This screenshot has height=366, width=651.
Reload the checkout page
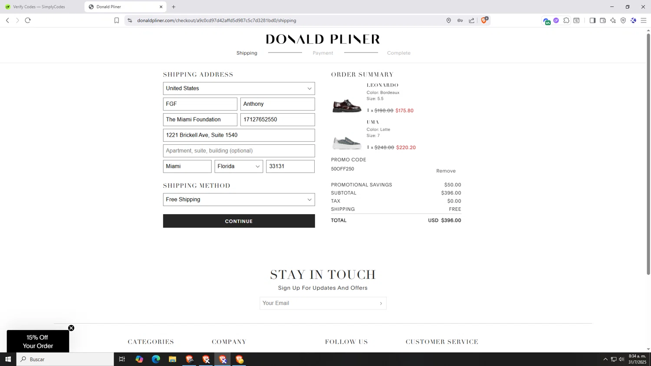point(28,20)
